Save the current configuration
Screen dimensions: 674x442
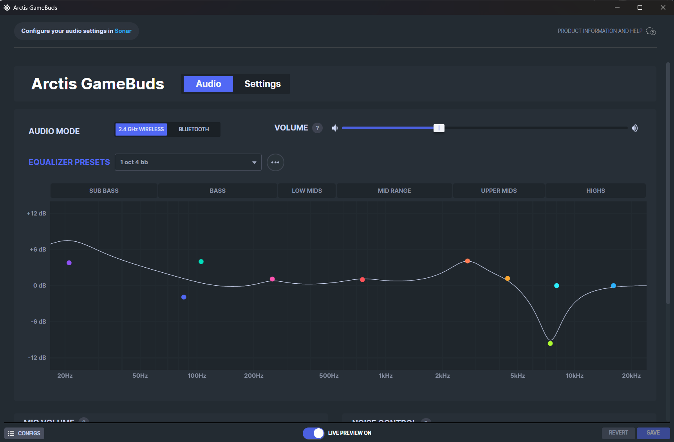pos(653,433)
